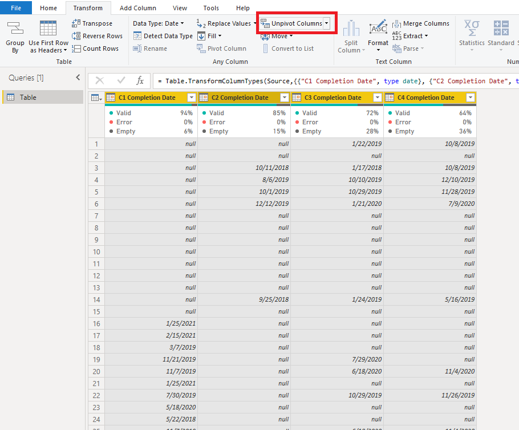Image resolution: width=519 pixels, height=430 pixels.
Task: Click the Replace Values label
Action: (x=229, y=23)
